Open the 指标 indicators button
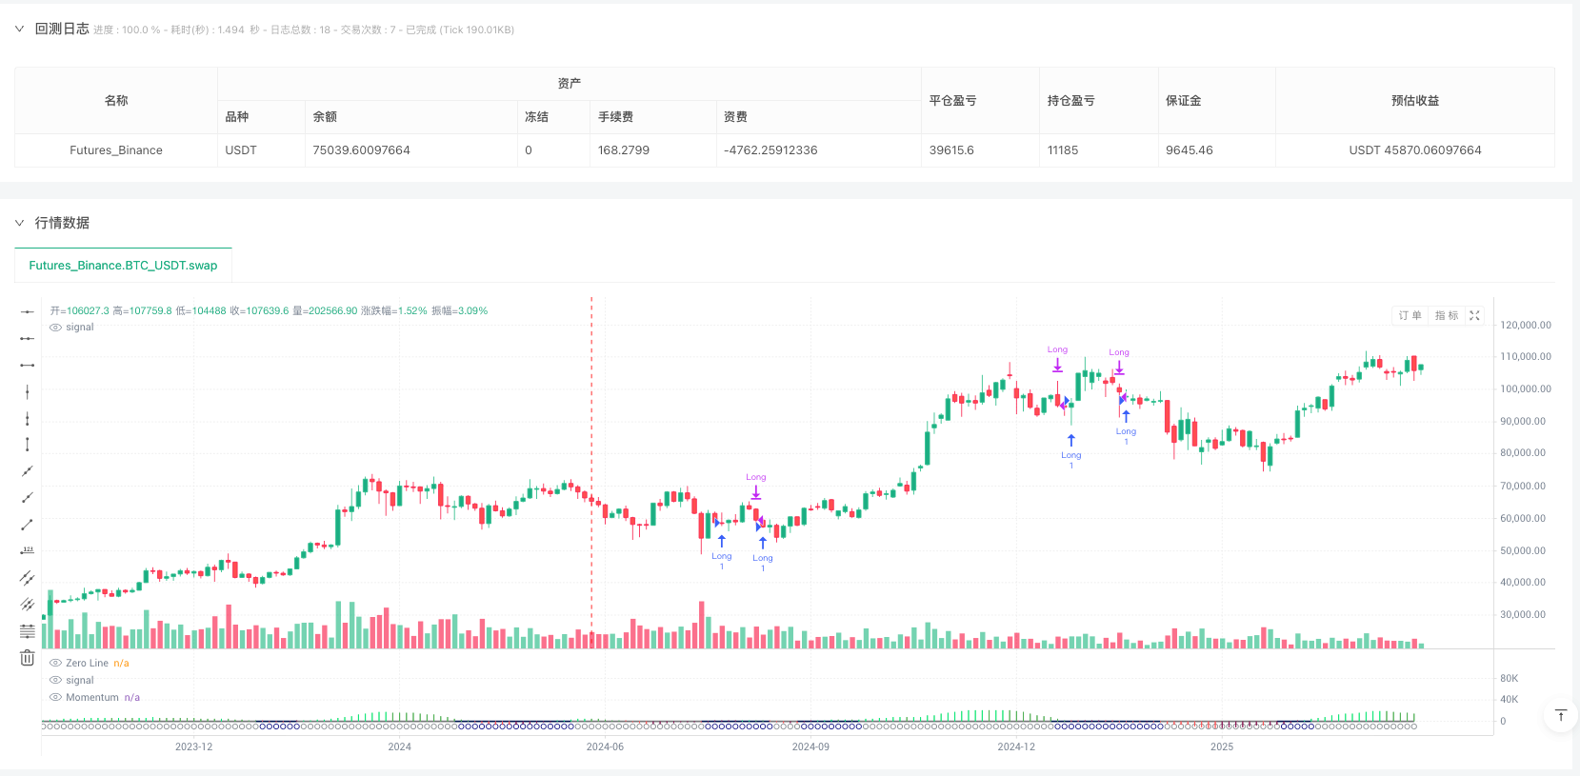Image resolution: width=1580 pixels, height=776 pixels. [x=1446, y=315]
